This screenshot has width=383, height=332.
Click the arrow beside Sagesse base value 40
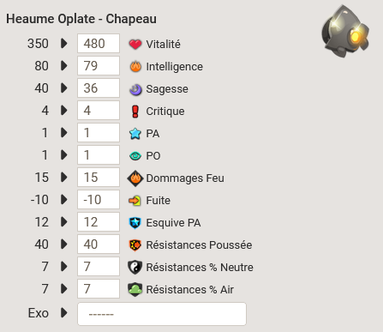[x=64, y=88]
